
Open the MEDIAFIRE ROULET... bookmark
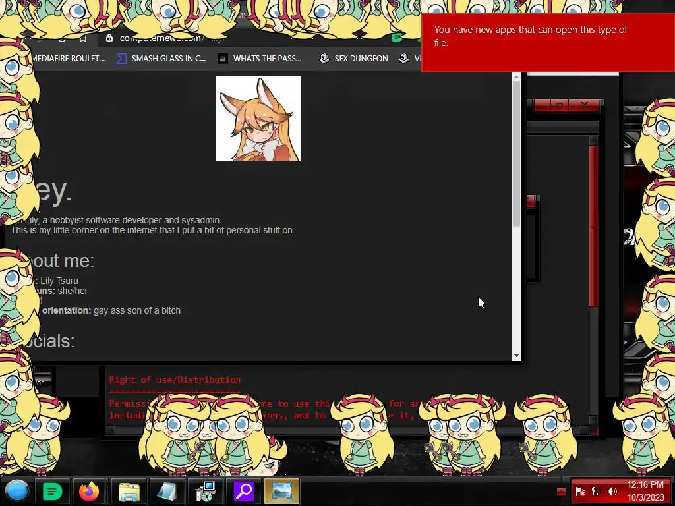click(69, 59)
